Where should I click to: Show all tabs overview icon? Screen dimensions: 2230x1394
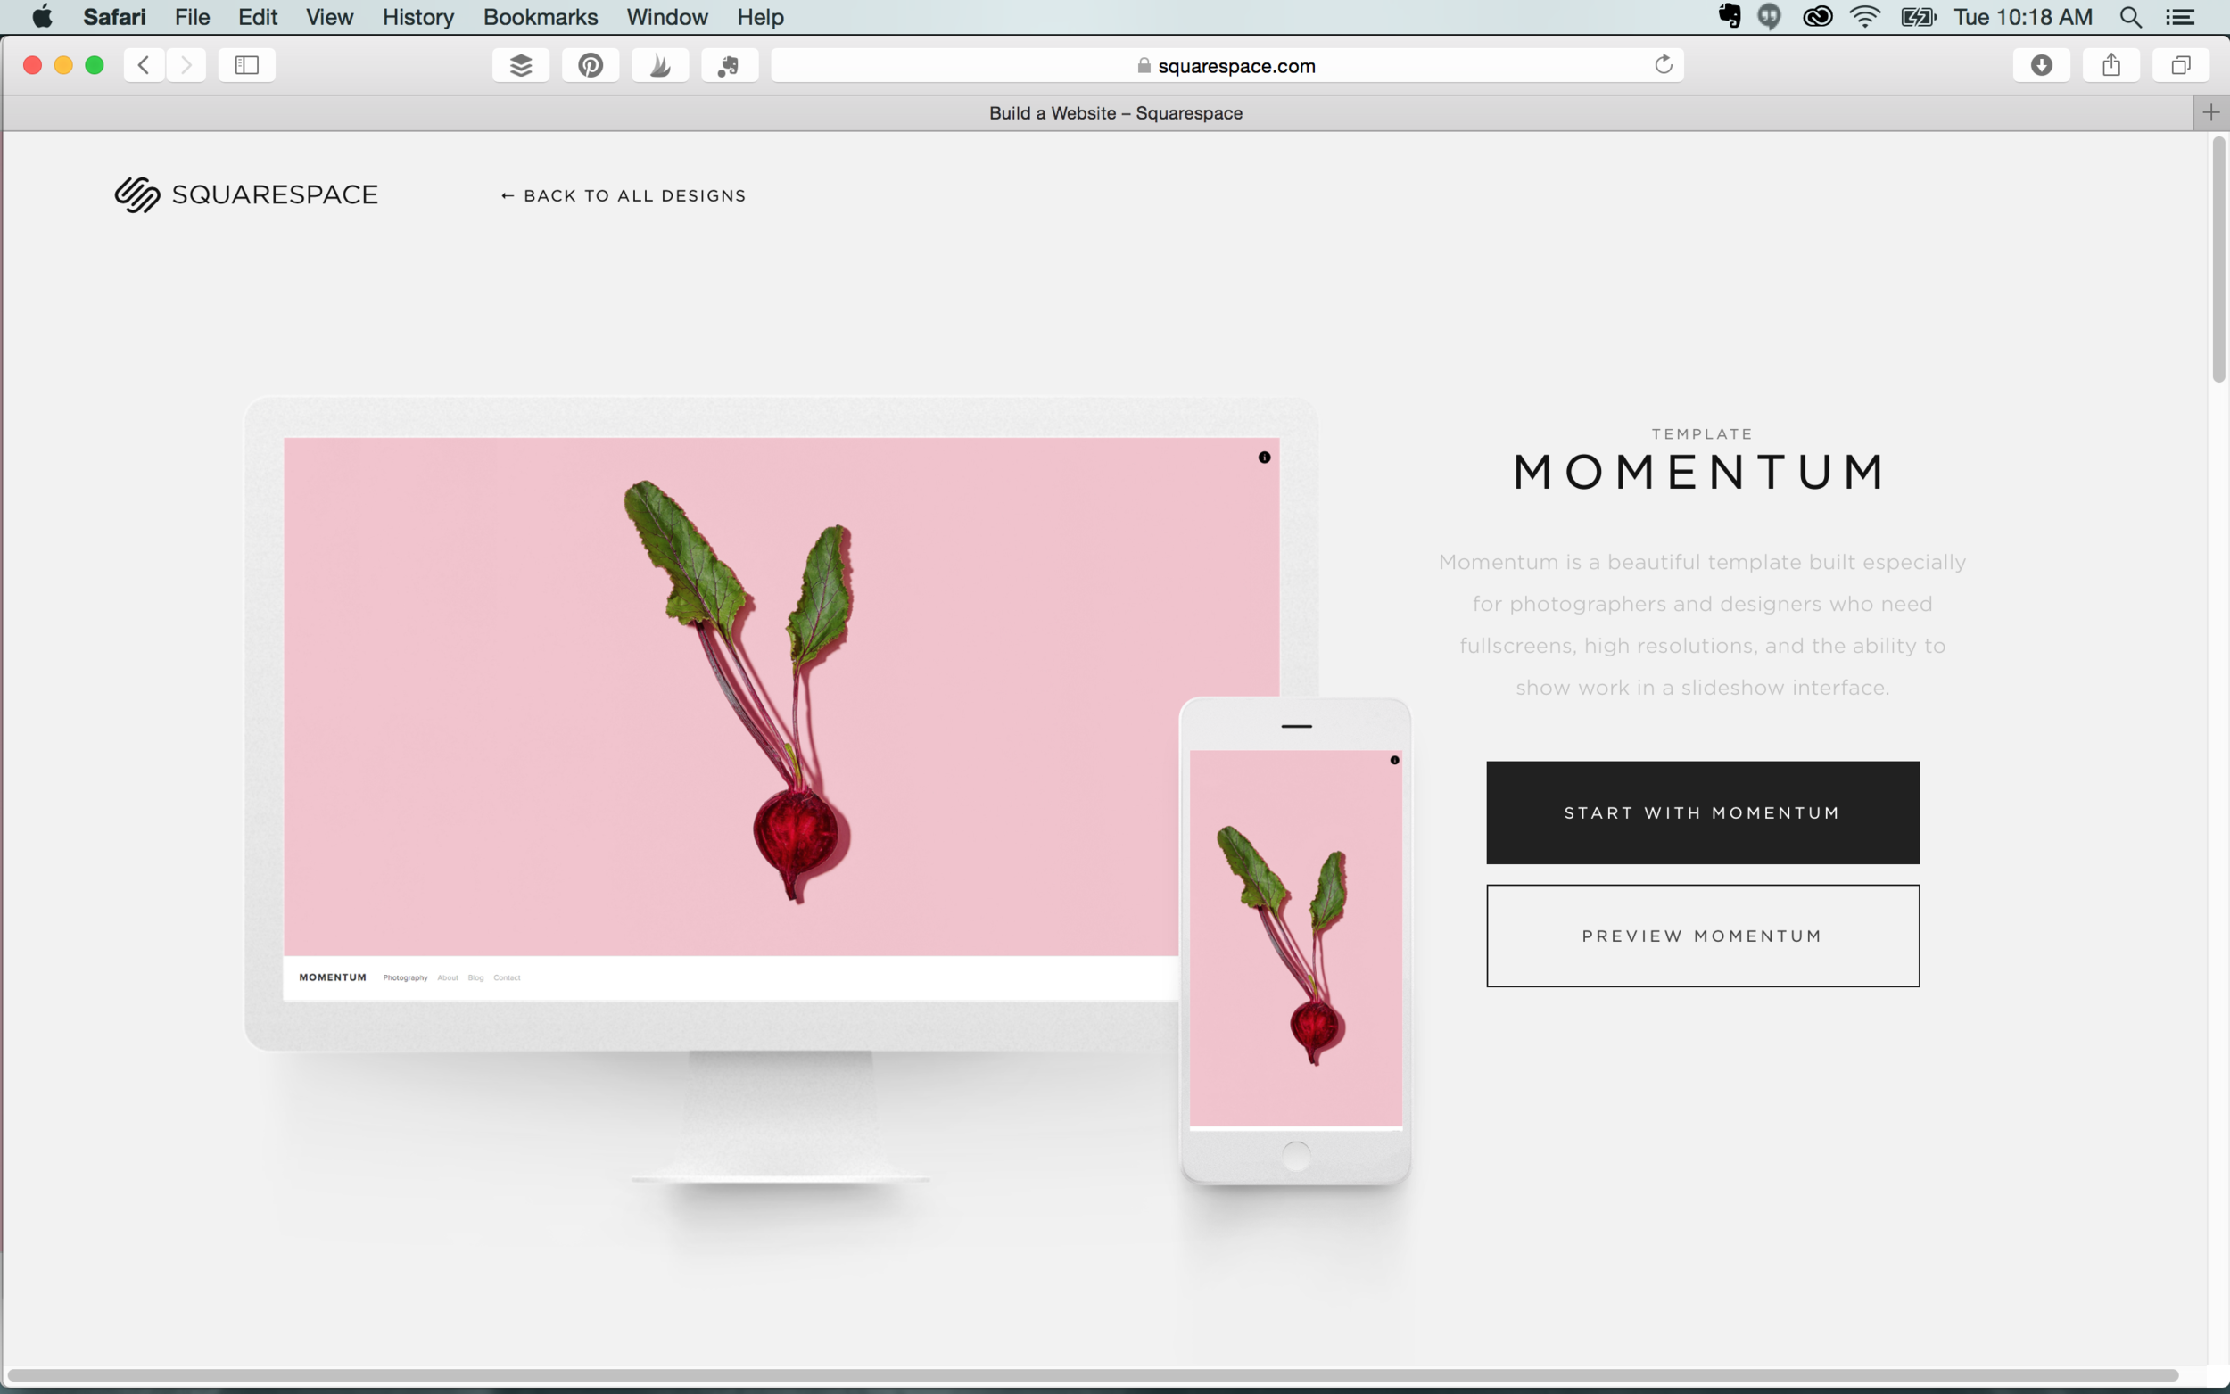pos(2181,64)
